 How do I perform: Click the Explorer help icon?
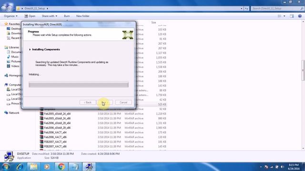[x=300, y=16]
